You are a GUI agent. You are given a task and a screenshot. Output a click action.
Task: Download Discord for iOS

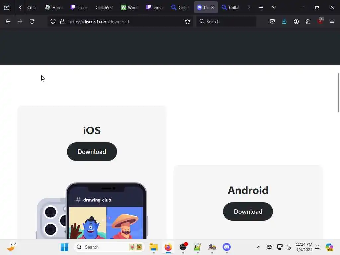92,152
